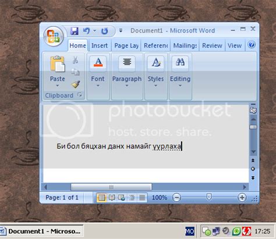
Task: Click the horizontal scrollbar right arrow
Action: point(245,187)
